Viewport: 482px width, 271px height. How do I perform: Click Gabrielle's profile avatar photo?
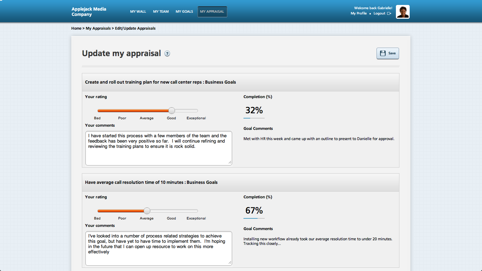[403, 12]
